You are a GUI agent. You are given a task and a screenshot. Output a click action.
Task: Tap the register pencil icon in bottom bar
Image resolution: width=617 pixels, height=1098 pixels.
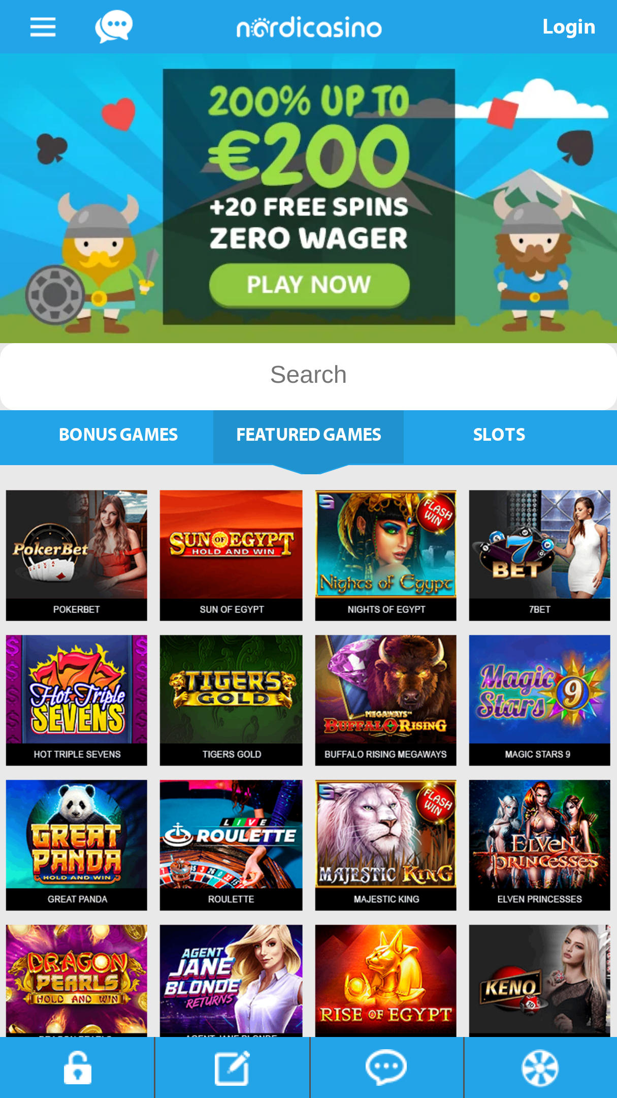(232, 1067)
